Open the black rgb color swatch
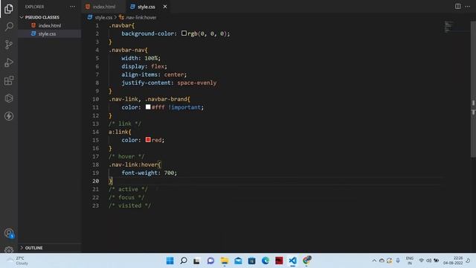Image resolution: width=476 pixels, height=268 pixels. coord(184,33)
